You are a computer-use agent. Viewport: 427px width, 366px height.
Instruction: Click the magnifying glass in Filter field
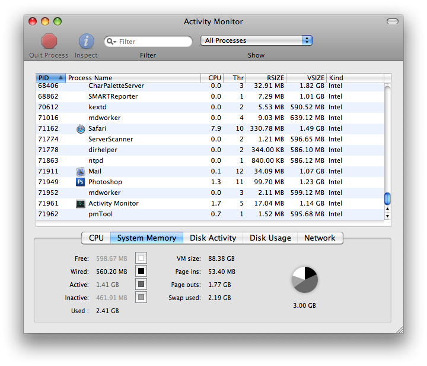coord(110,41)
